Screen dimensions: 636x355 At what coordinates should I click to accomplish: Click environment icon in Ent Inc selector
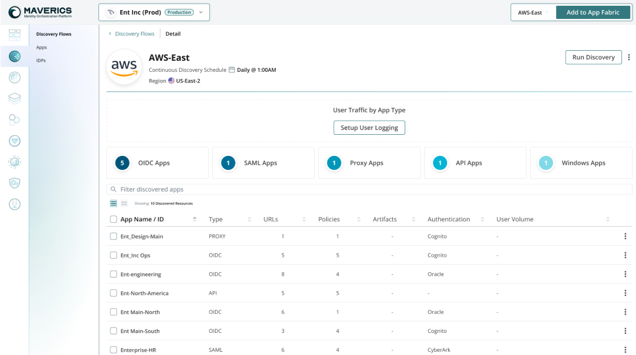pyautogui.click(x=111, y=12)
